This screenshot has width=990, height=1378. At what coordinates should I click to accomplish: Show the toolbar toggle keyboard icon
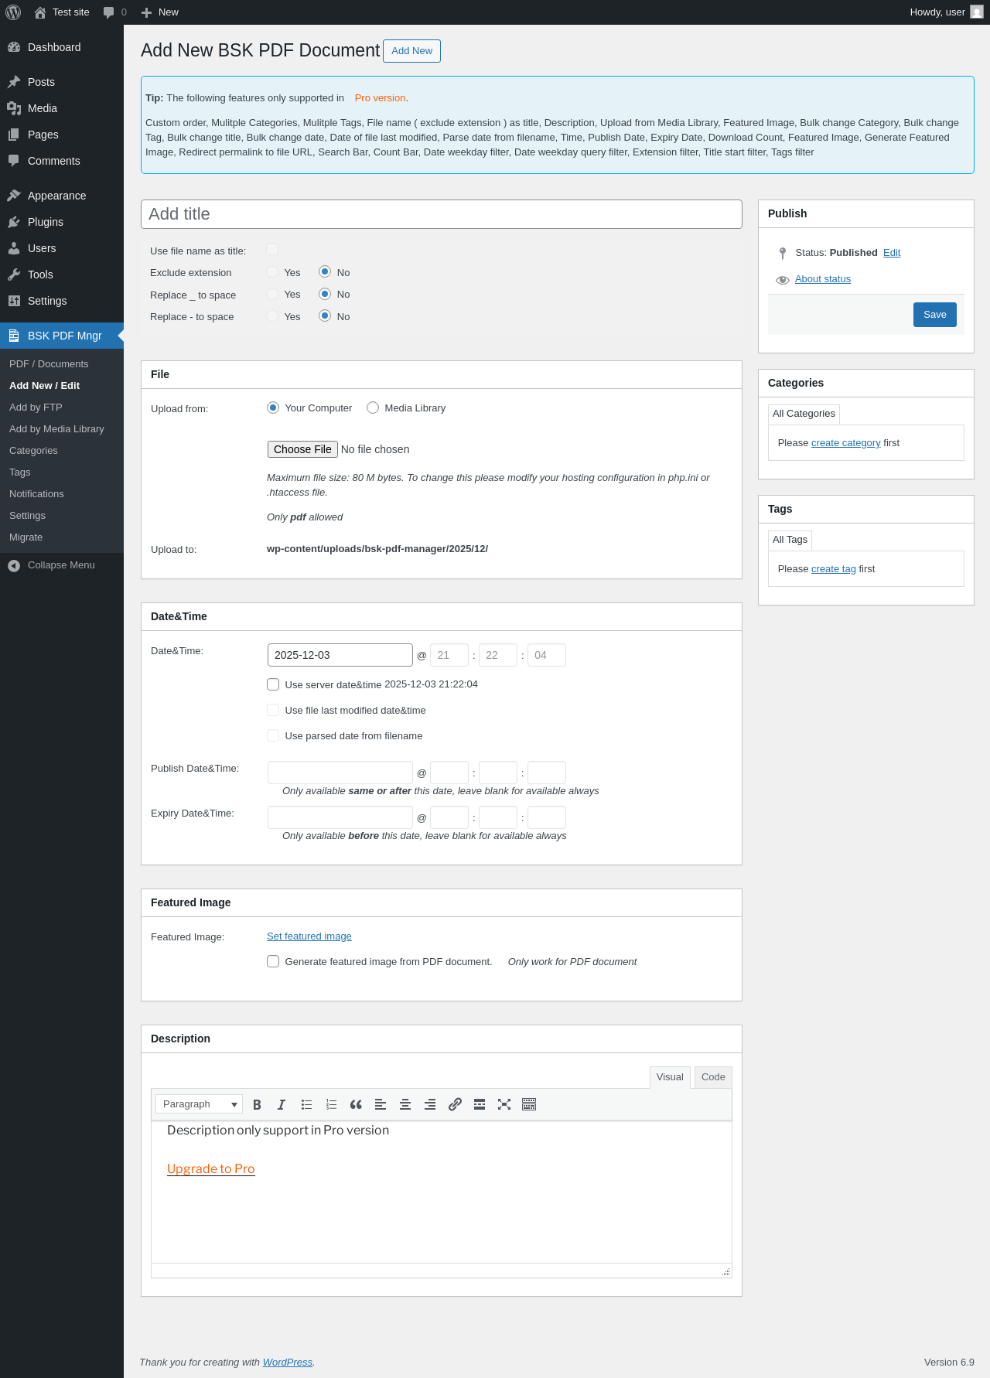[x=529, y=1104]
